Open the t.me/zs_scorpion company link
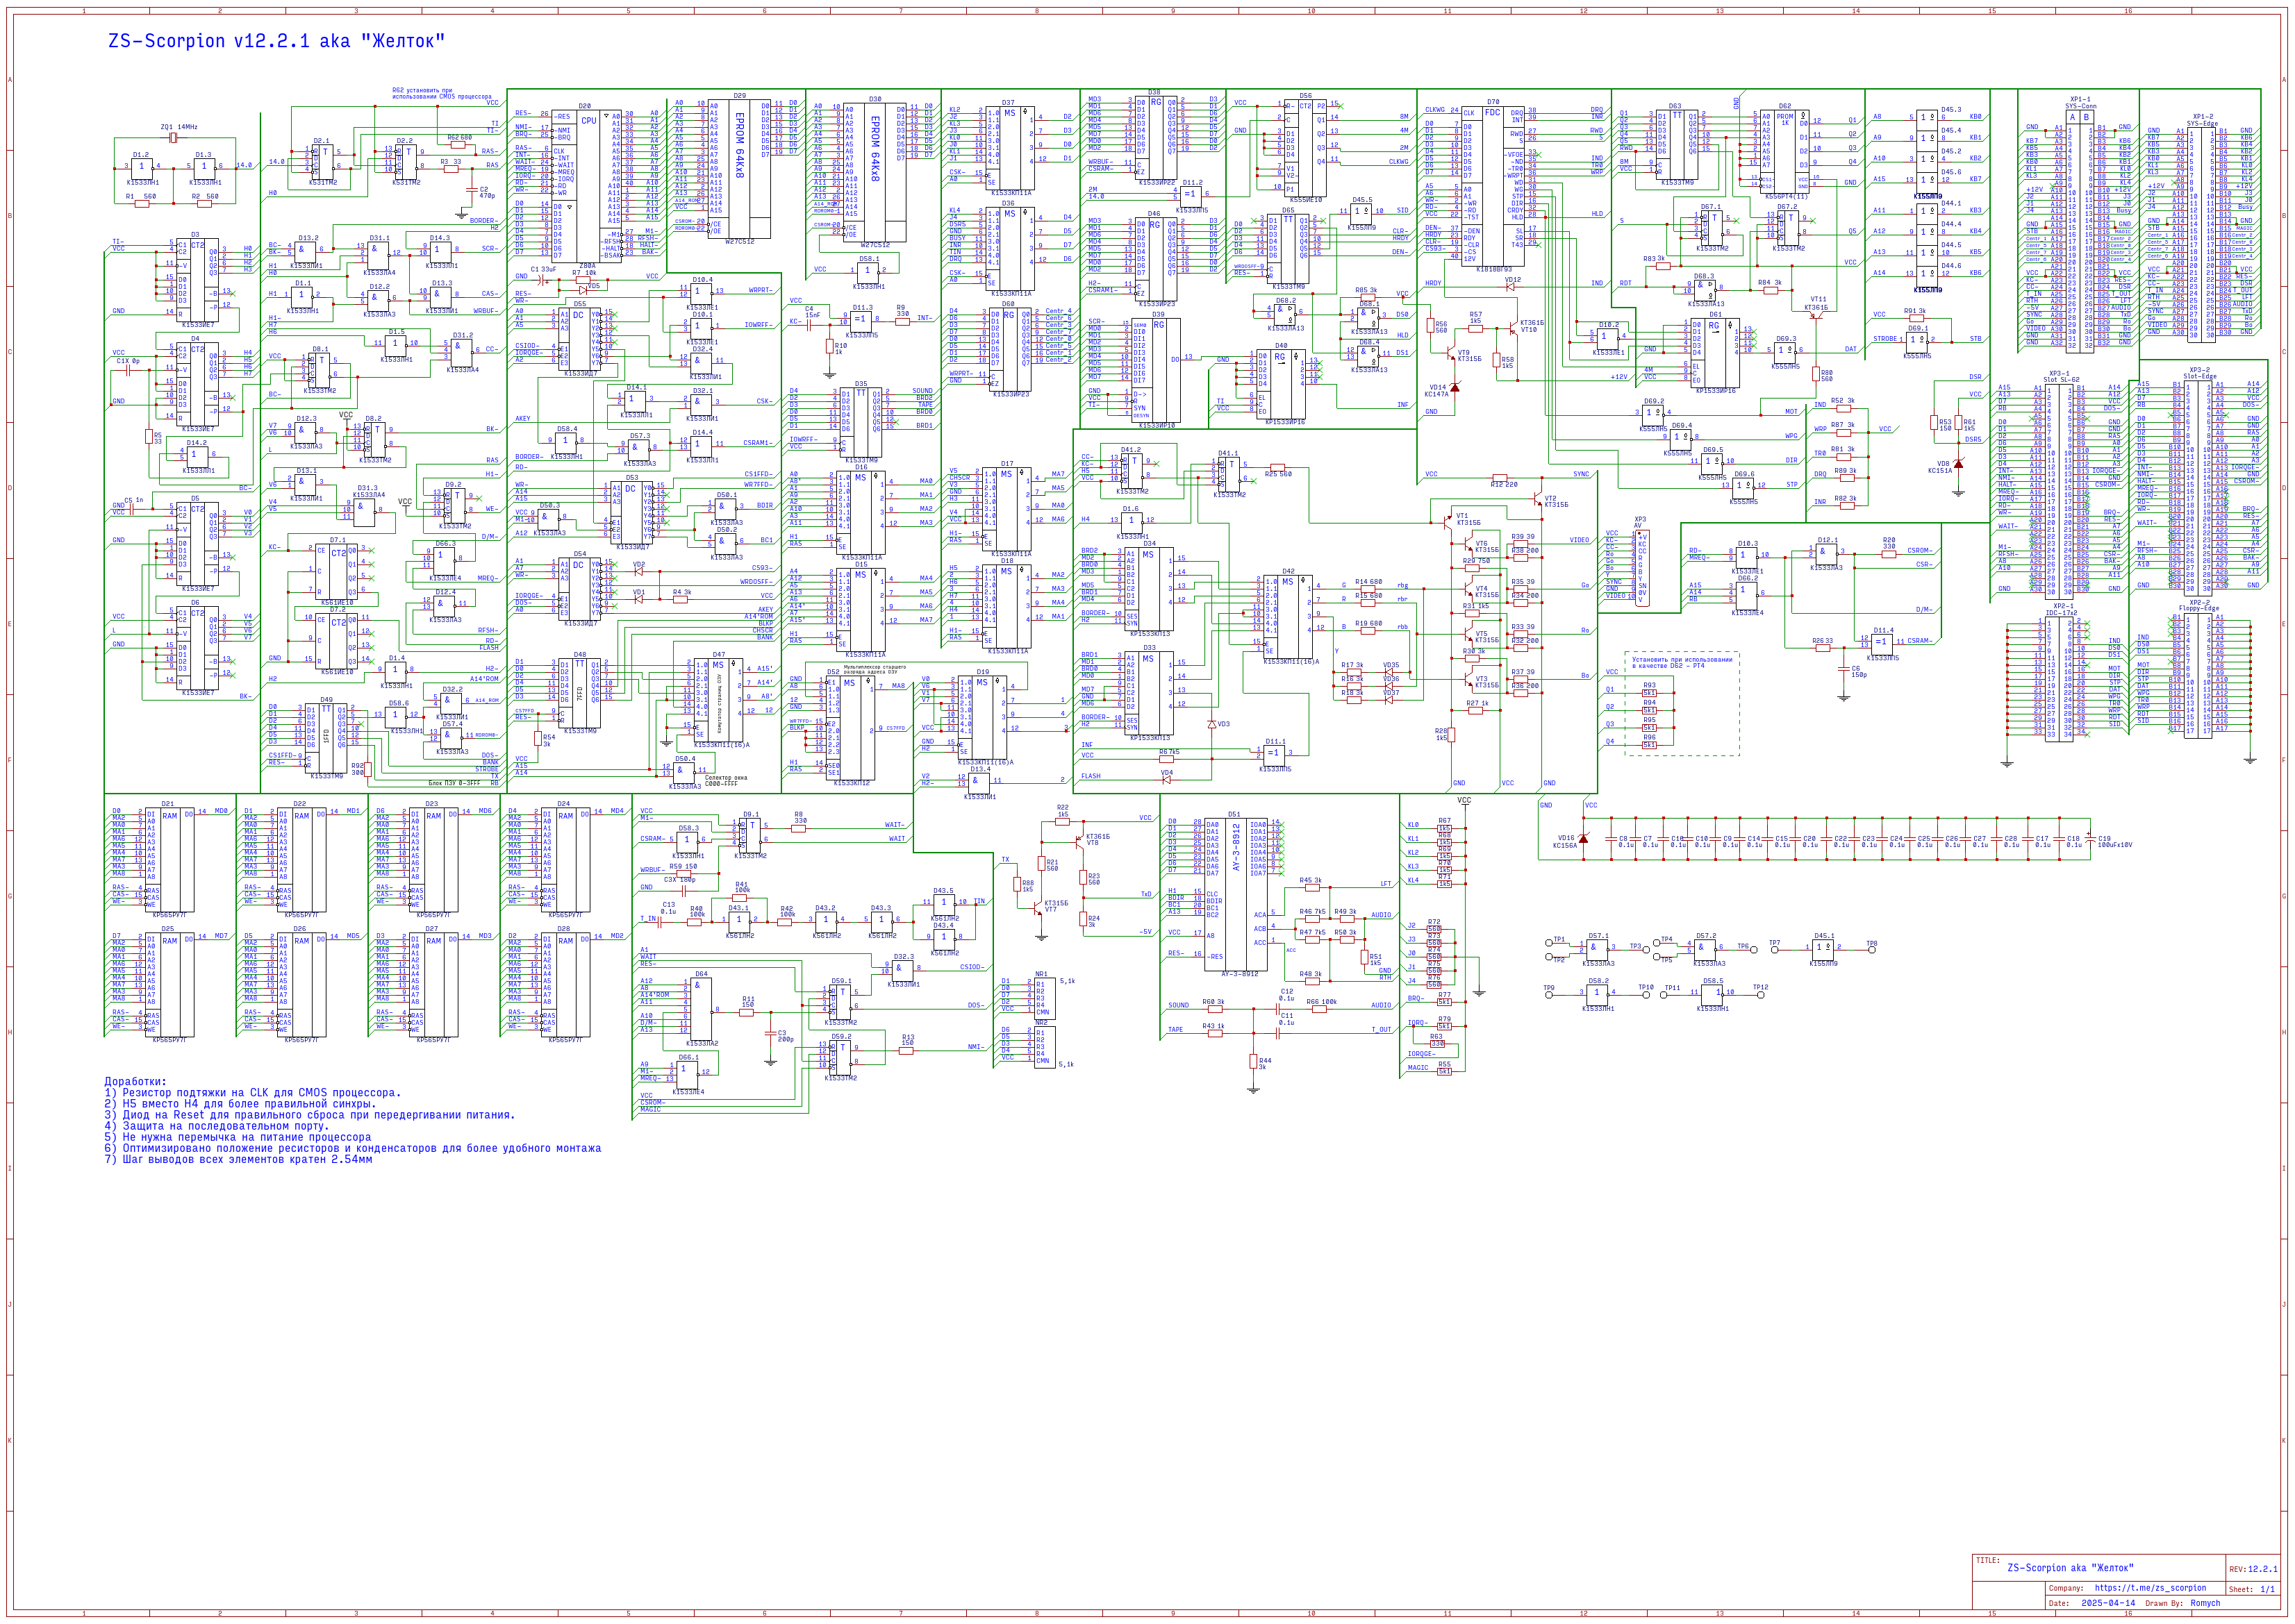 2150,1588
